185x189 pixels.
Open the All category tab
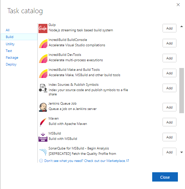[x=7, y=30]
